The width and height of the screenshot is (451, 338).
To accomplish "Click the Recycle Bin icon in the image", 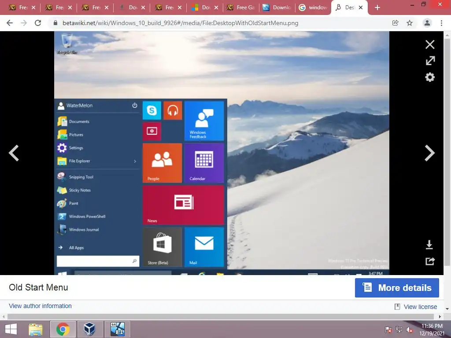I will point(67,44).
